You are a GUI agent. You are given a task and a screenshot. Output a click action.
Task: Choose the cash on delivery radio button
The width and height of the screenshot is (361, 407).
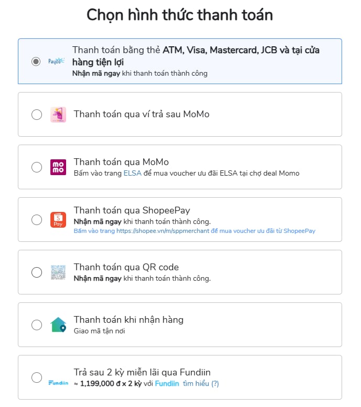pos(37,325)
